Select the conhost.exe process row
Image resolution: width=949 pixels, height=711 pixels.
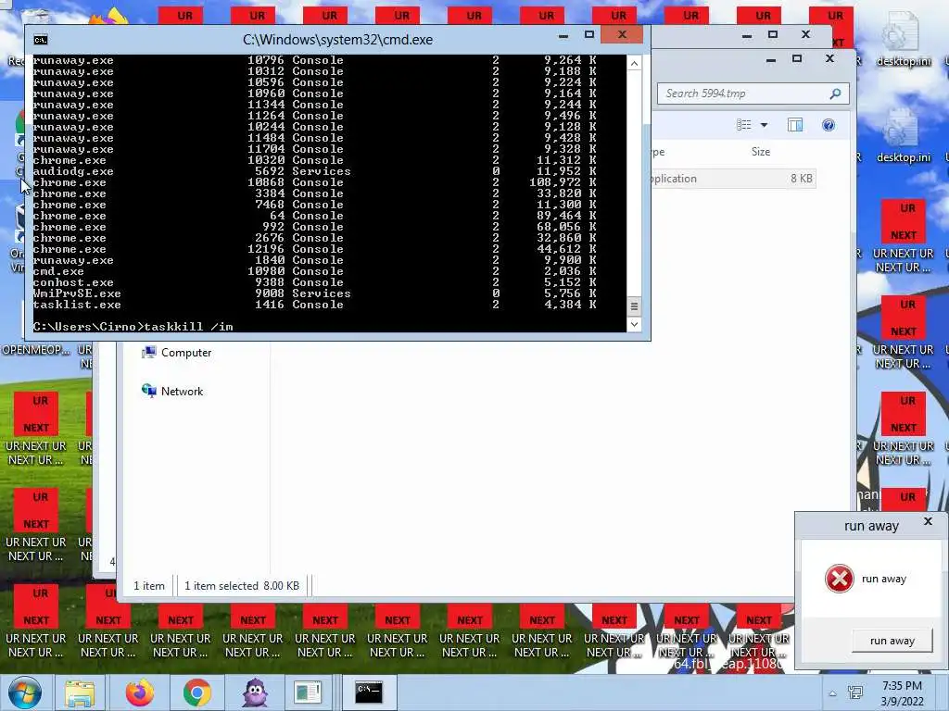[x=315, y=282]
